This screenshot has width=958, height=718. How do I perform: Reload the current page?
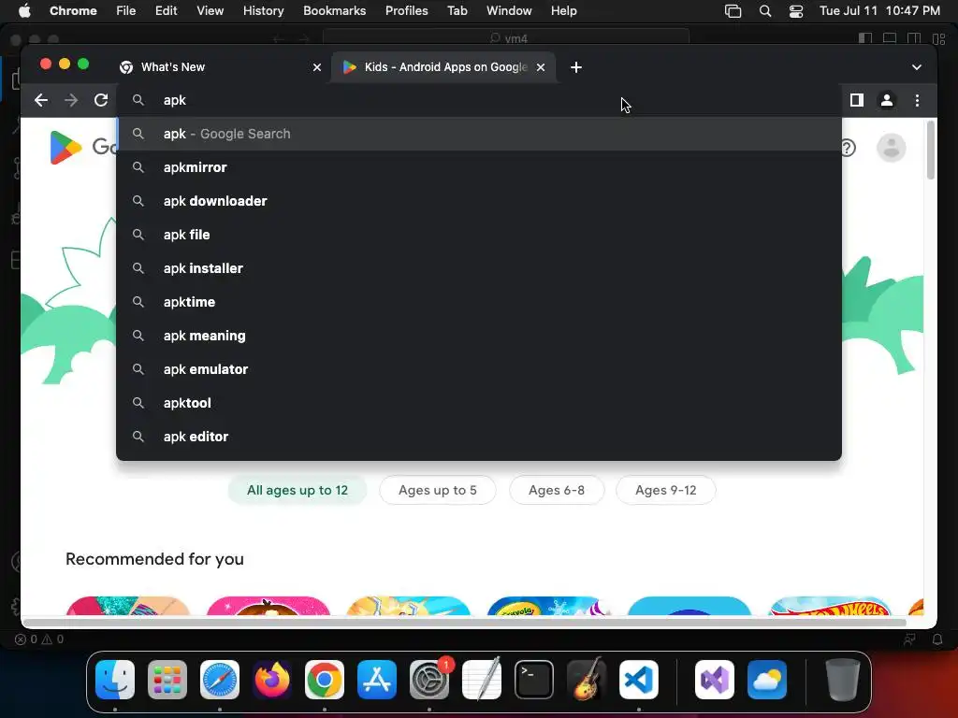point(101,100)
